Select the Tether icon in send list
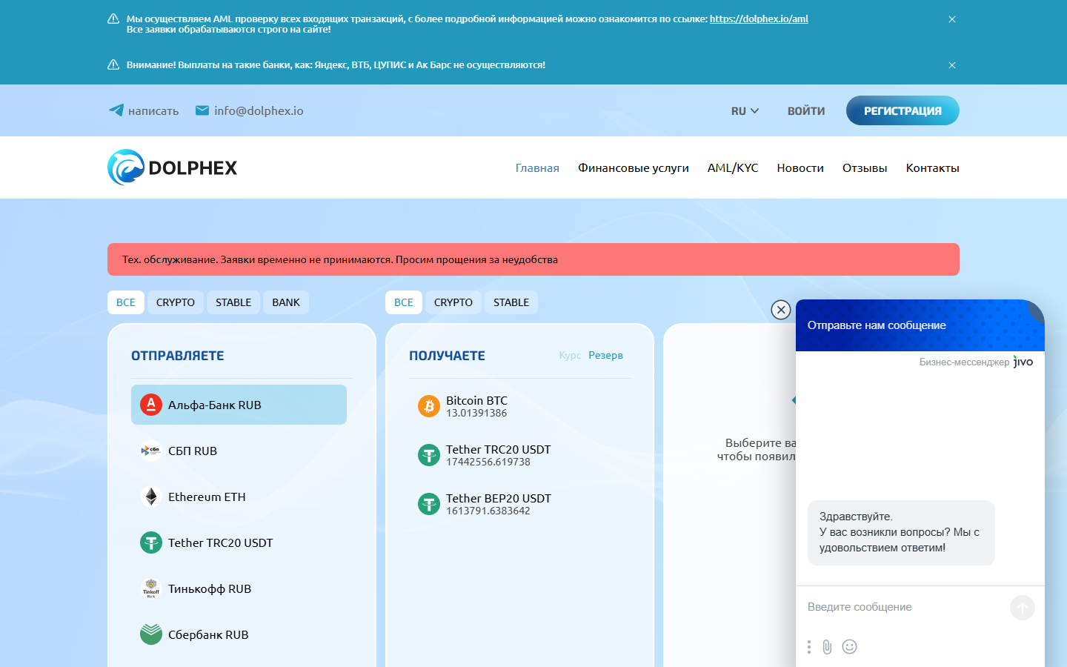Screen dimensions: 1067x667 pyautogui.click(x=151, y=542)
